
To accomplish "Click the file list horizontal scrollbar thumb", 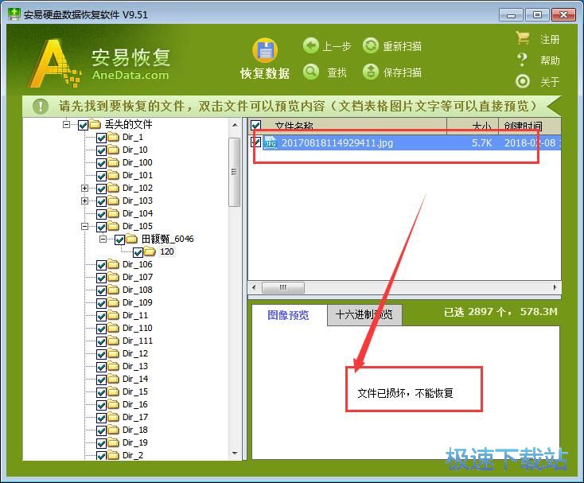I will coord(283,287).
